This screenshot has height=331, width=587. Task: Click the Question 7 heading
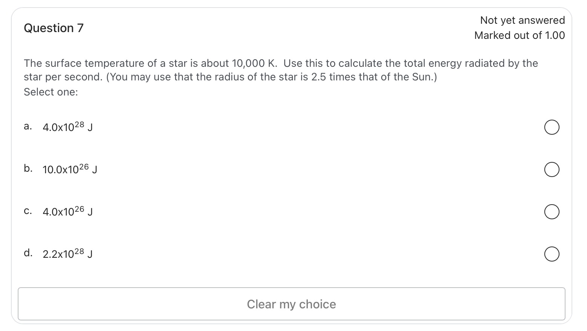53,28
